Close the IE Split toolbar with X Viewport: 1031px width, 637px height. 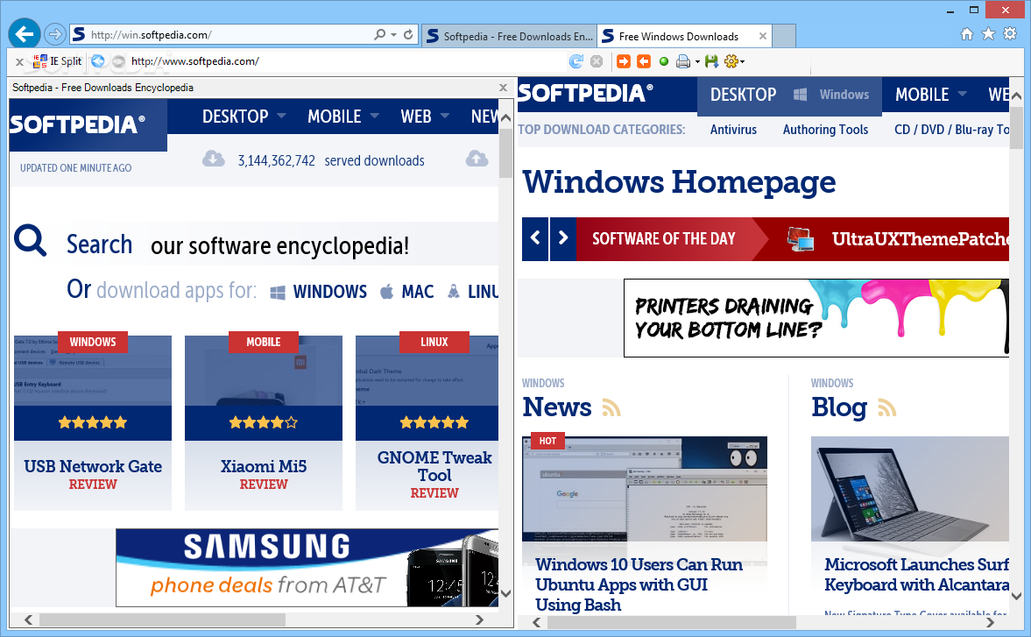(x=20, y=62)
